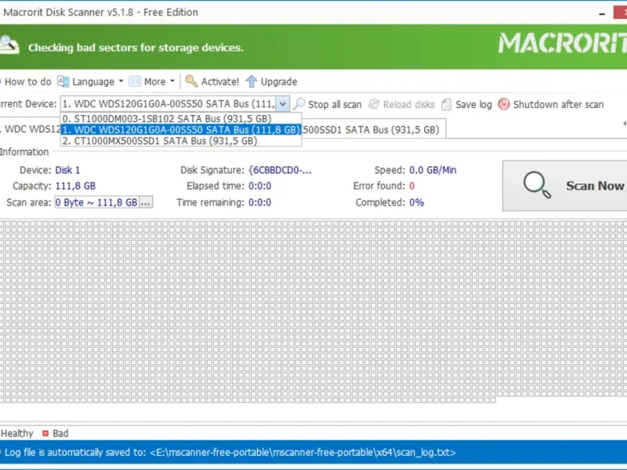The image size is (627, 470).
Task: Click the Completed value 0%
Action: 417,202
